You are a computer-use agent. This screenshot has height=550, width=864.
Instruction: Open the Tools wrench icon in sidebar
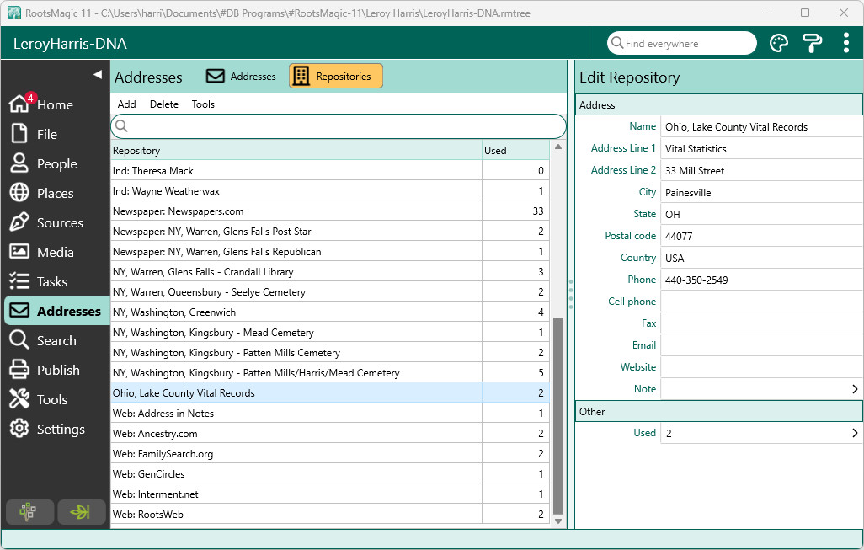pyautogui.click(x=19, y=399)
